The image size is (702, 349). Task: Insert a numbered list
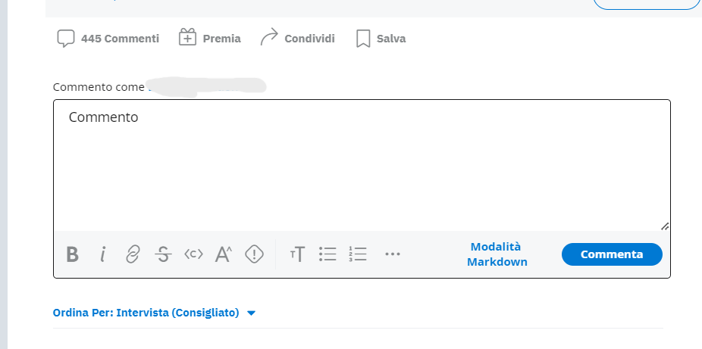point(358,254)
